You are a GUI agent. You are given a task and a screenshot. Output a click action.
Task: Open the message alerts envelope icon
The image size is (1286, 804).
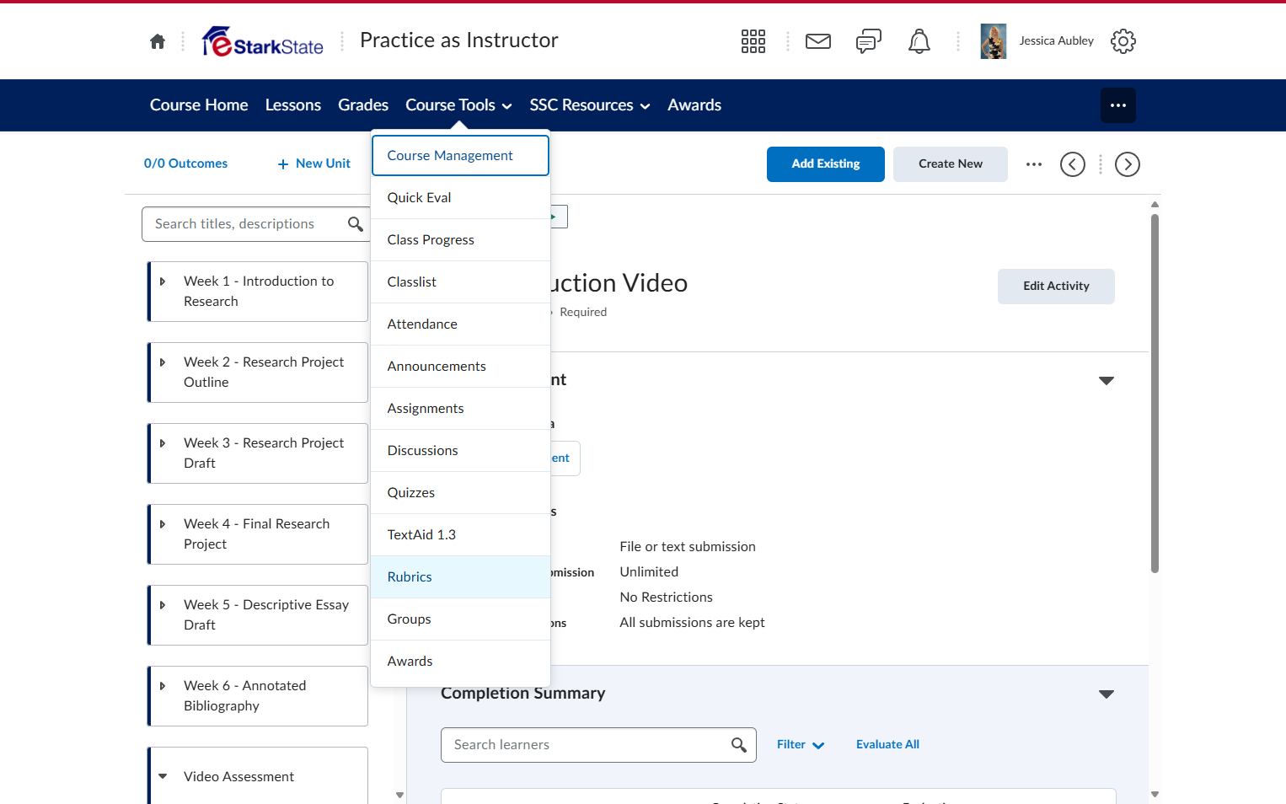[x=818, y=41]
